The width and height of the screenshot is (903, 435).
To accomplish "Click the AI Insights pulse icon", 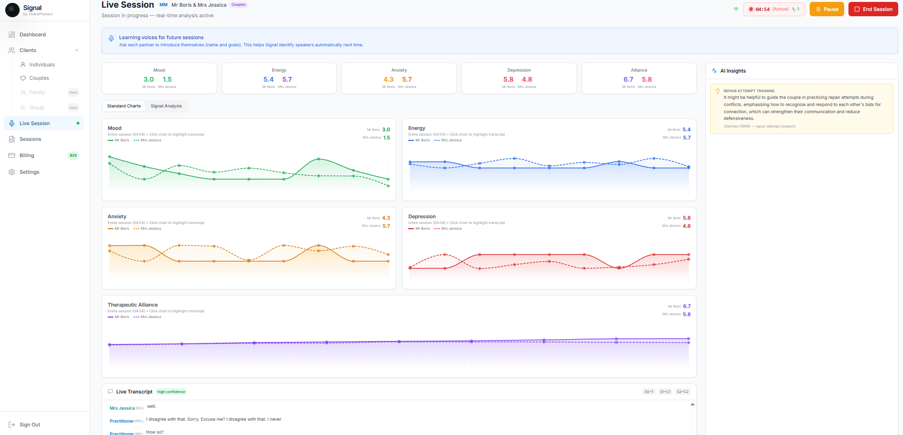I will 714,71.
